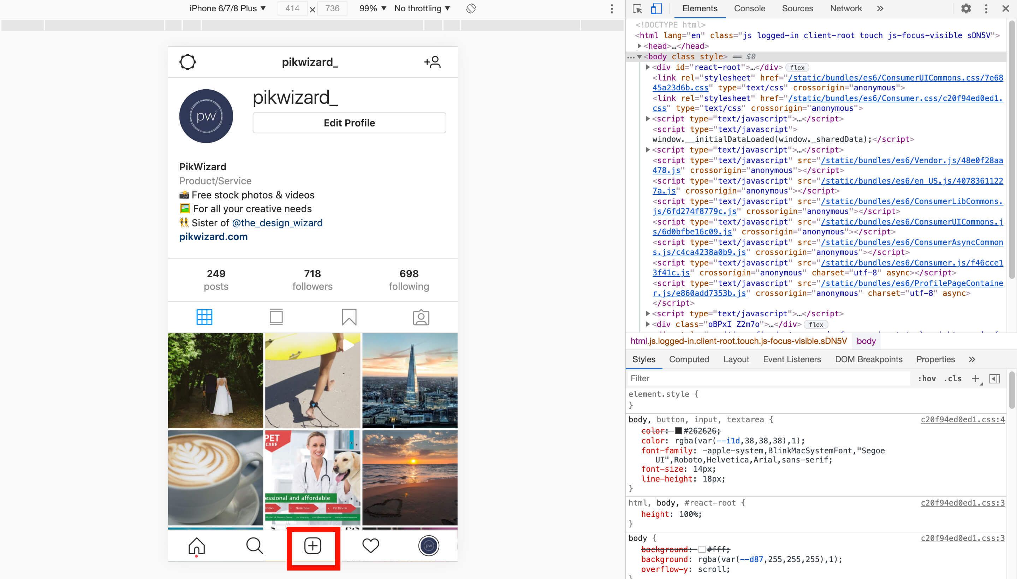Viewport: 1017px width, 579px height.
Task: Select the Properties pane tab
Action: click(x=935, y=359)
